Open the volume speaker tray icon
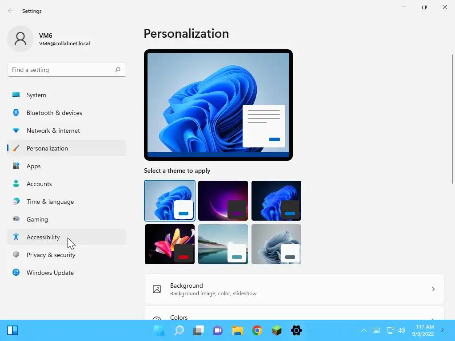This screenshot has width=455, height=341. point(401,330)
